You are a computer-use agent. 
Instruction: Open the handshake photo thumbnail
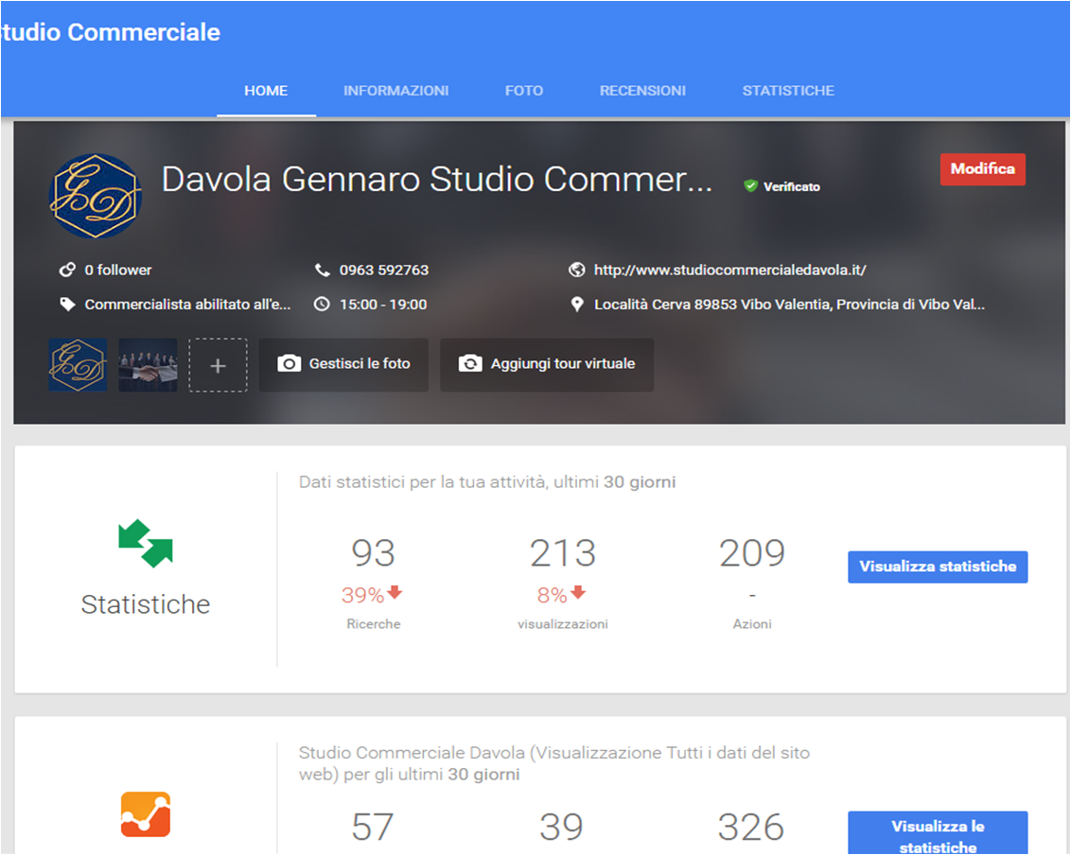coord(148,365)
